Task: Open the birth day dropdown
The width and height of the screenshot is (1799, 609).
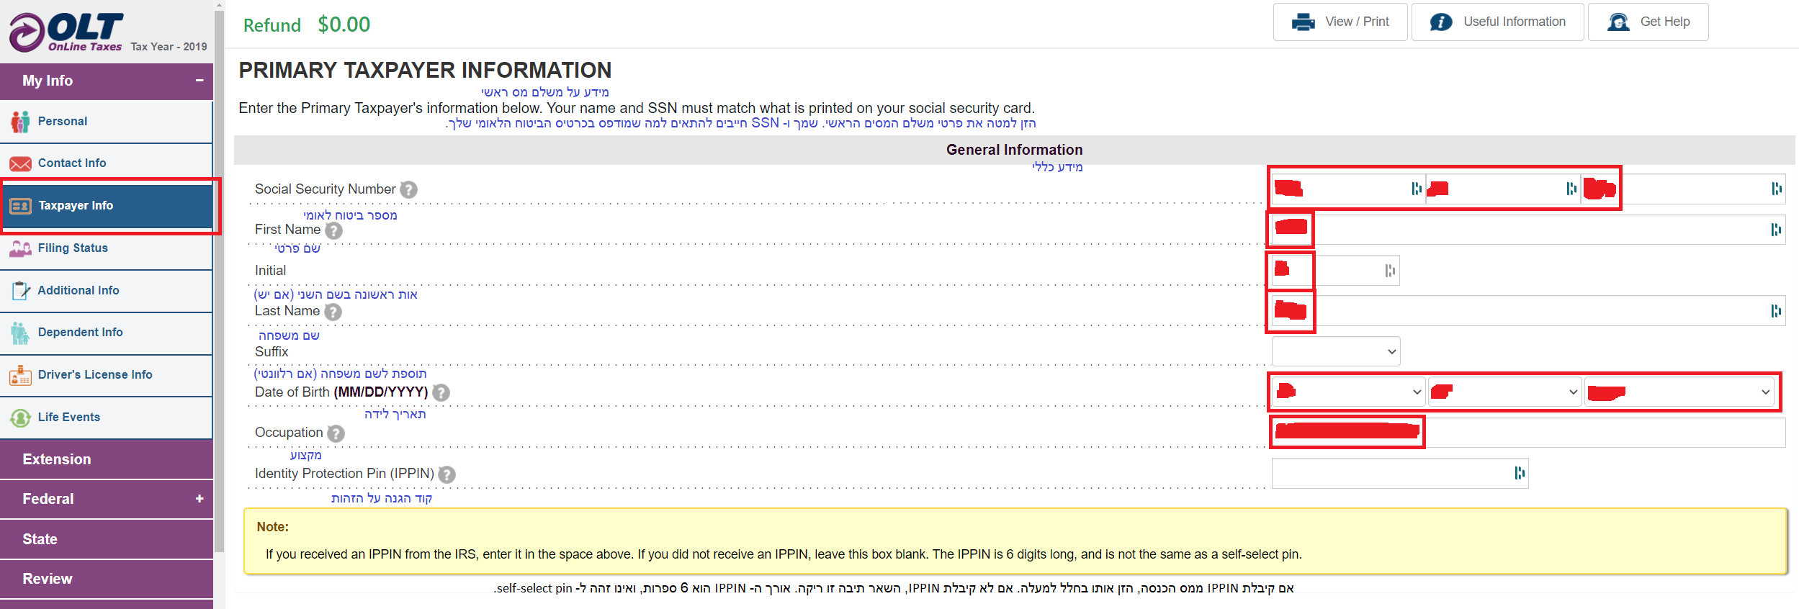Action: coord(1505,392)
